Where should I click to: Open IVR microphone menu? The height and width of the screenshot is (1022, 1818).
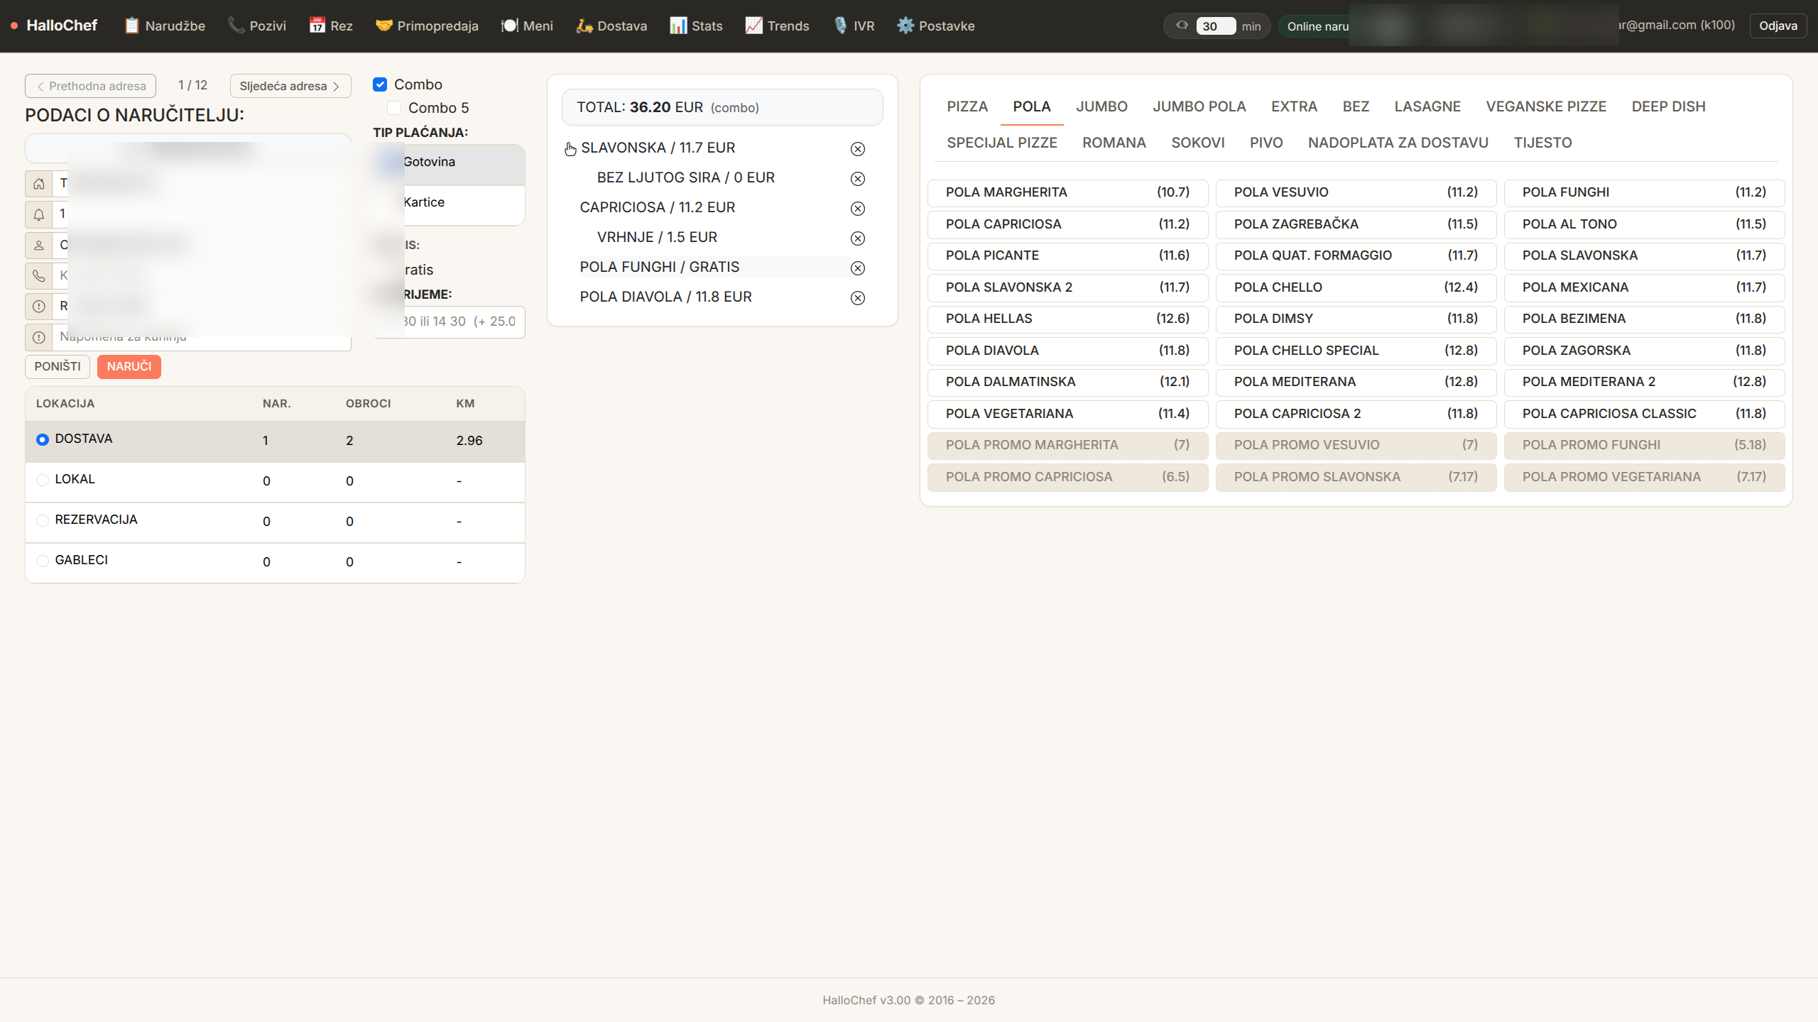[x=841, y=26]
